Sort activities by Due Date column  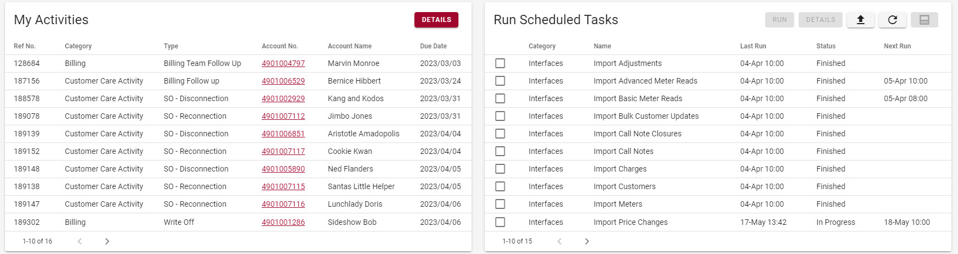click(x=433, y=46)
